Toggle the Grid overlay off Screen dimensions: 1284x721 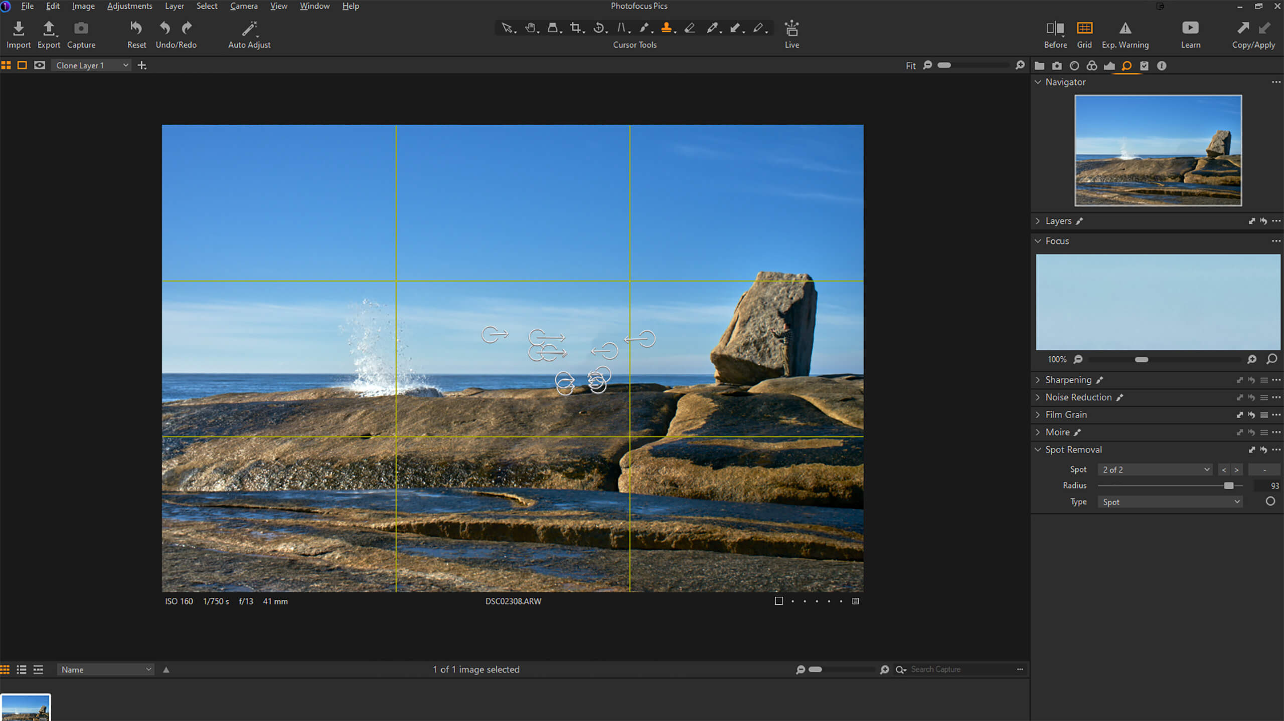pos(1084,29)
